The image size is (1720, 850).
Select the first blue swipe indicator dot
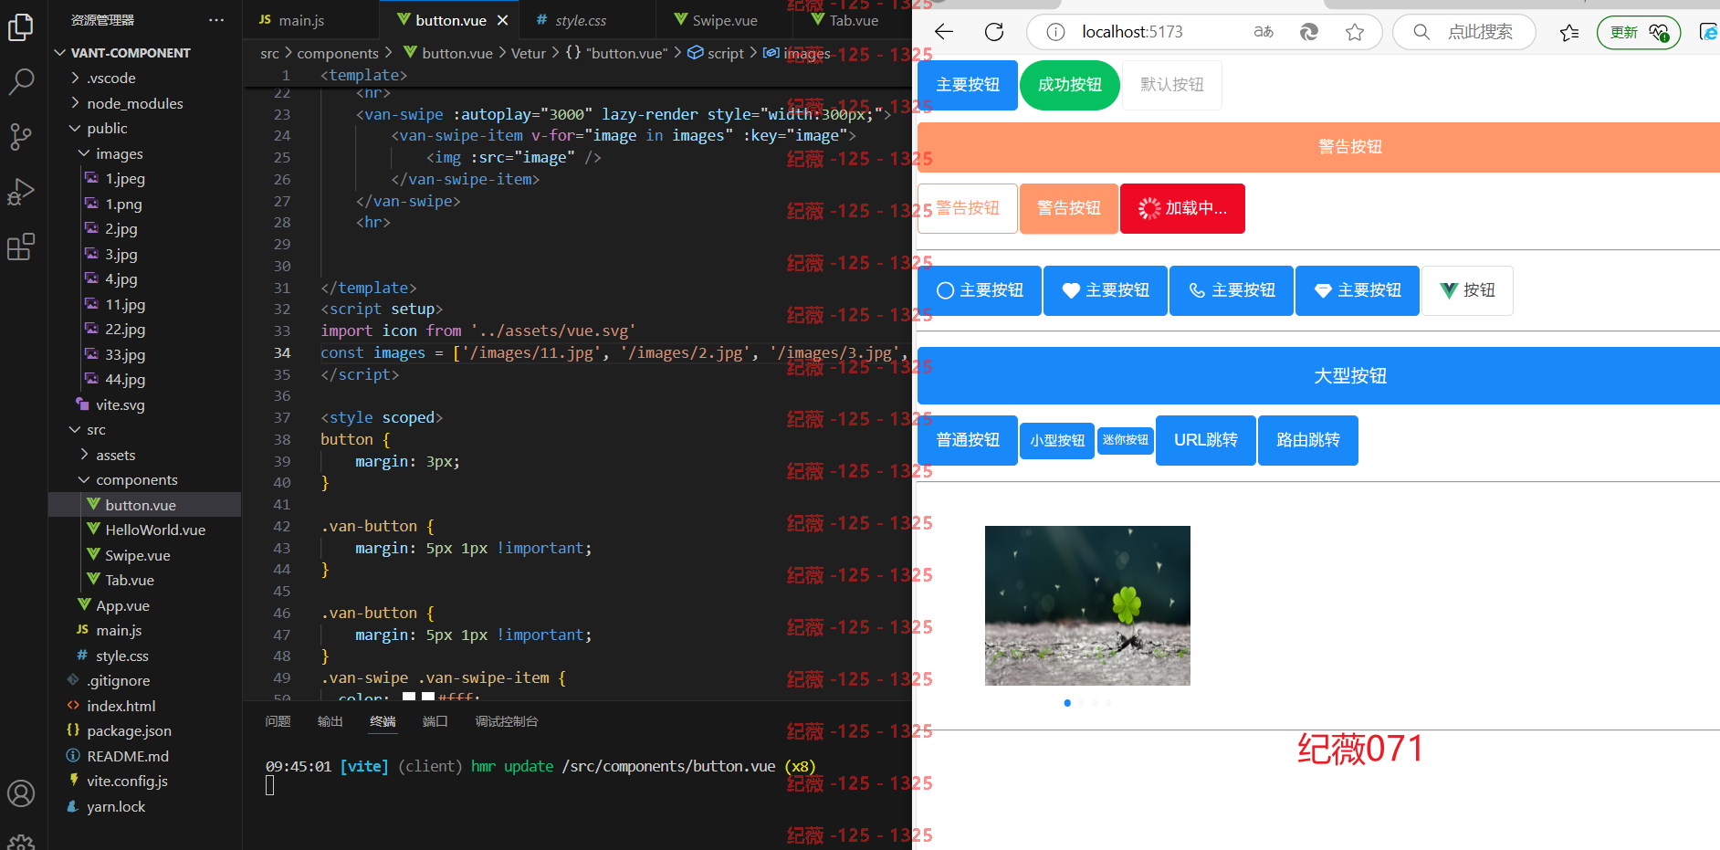1067,703
